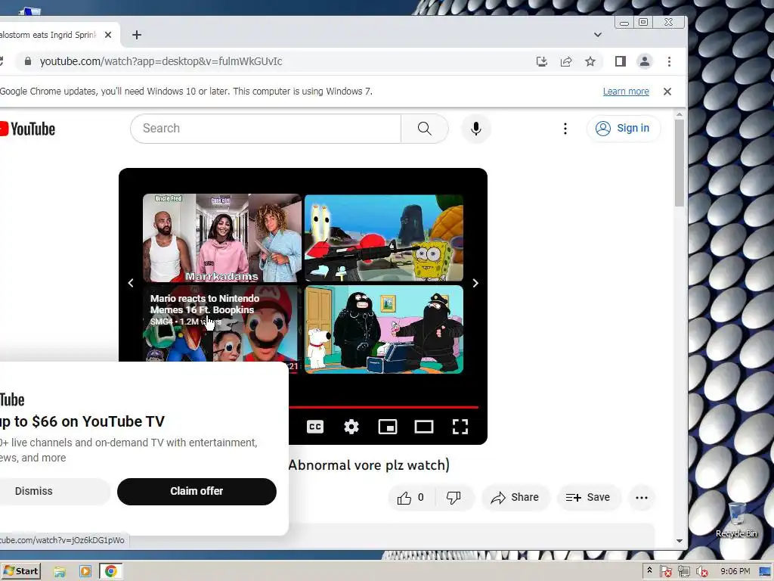This screenshot has width=774, height=581.
Task: Click the Show desktop button
Action: point(765,572)
